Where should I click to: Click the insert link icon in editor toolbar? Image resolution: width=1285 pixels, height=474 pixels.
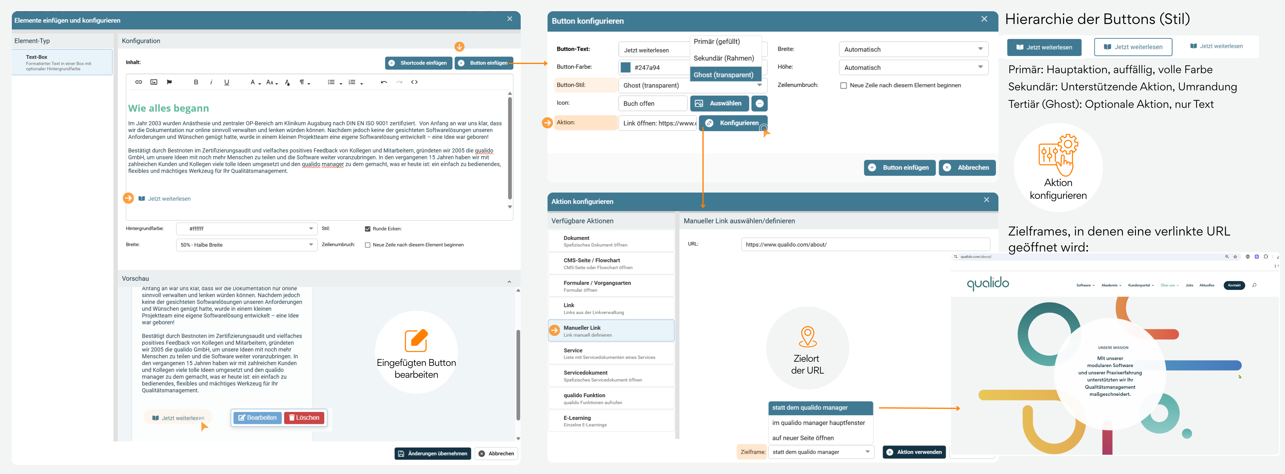139,82
